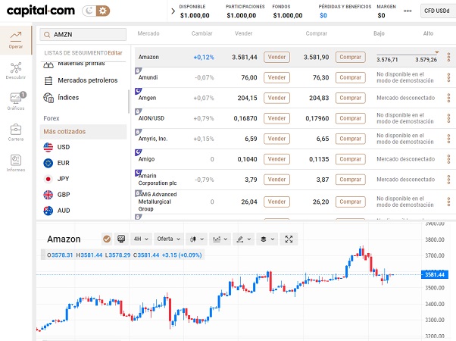Image resolution: width=456 pixels, height=341 pixels.
Task: Sort by Bajo column header
Action: pyautogui.click(x=379, y=33)
